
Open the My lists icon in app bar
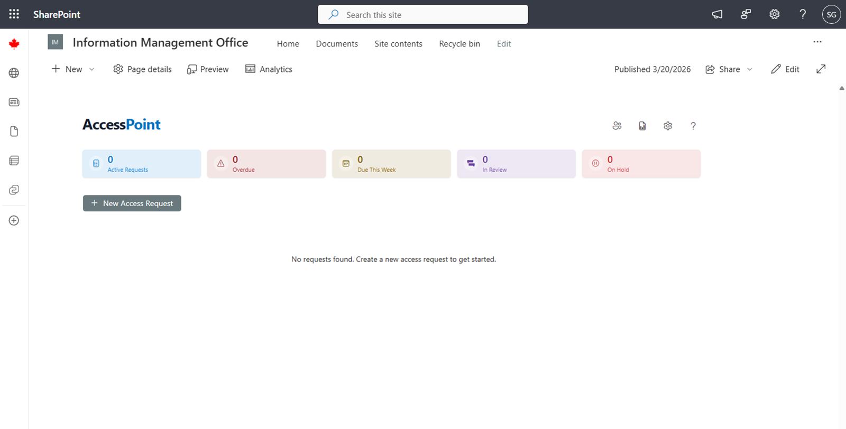(14, 161)
